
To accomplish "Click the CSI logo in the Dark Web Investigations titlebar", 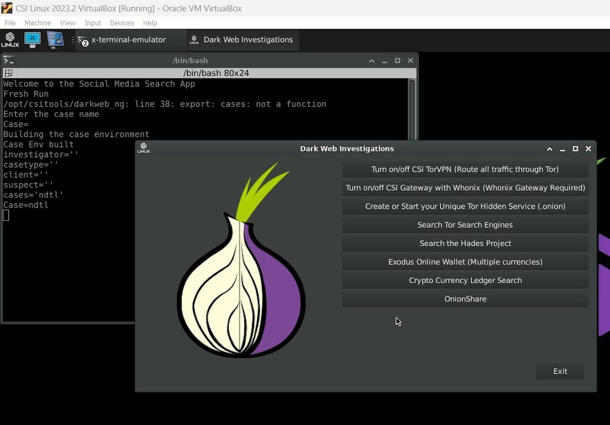I will 144,148.
